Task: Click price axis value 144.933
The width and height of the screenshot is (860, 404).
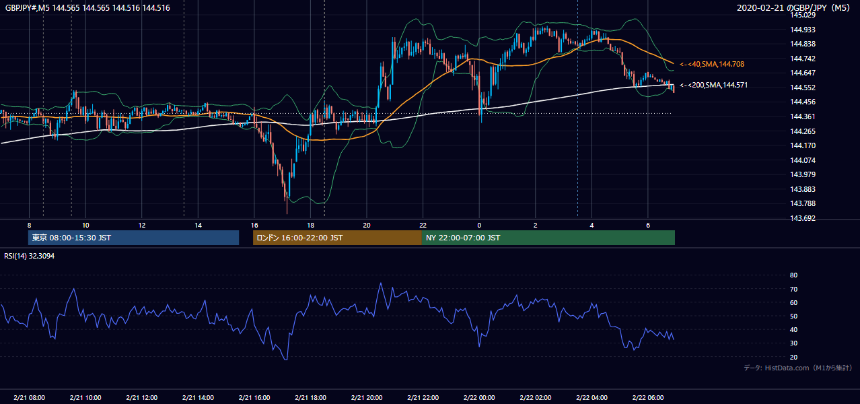Action: pyautogui.click(x=803, y=30)
